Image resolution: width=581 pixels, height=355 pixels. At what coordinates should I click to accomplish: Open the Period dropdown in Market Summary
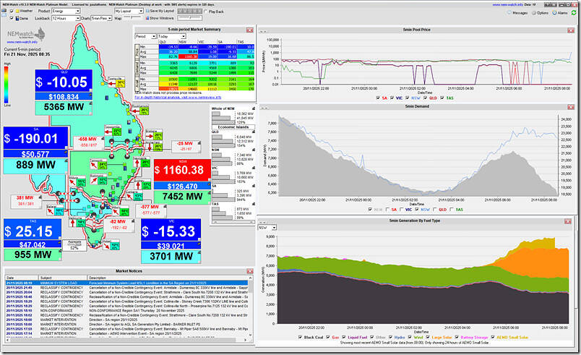tap(145, 36)
